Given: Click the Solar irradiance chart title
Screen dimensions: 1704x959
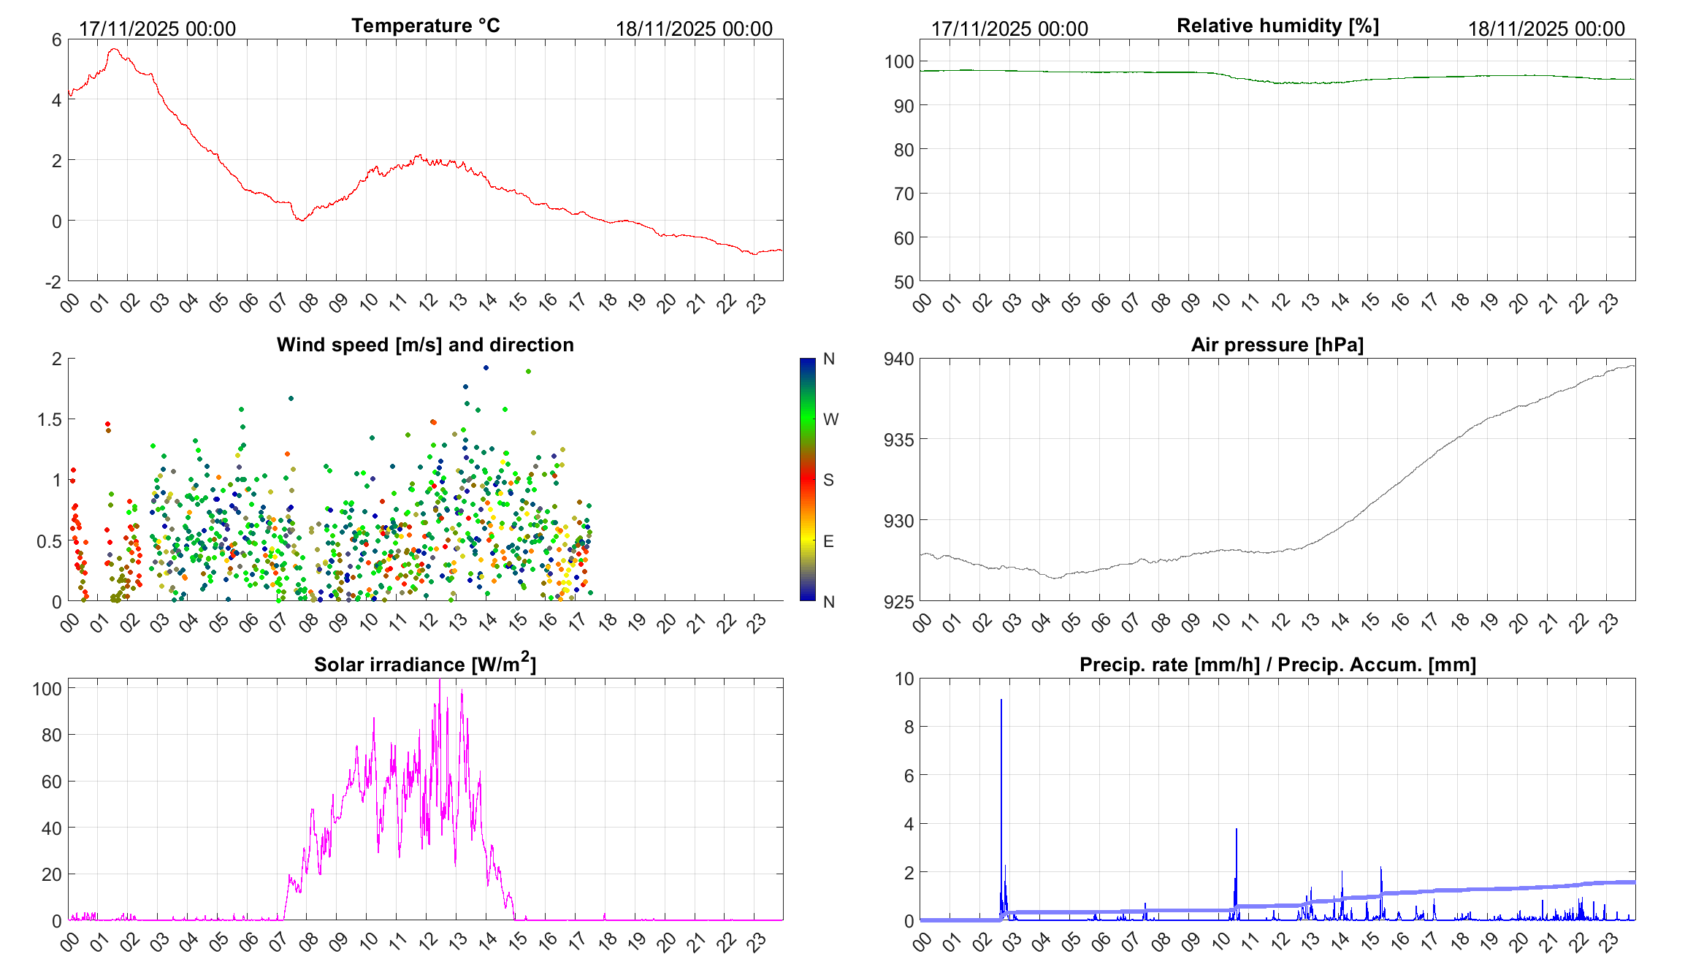Looking at the screenshot, I should point(424,664).
